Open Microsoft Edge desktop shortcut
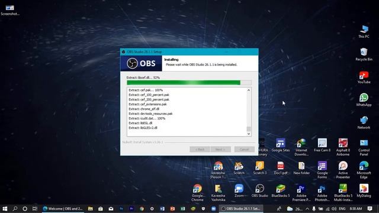The image size is (379, 213). pyautogui.click(x=364, y=170)
